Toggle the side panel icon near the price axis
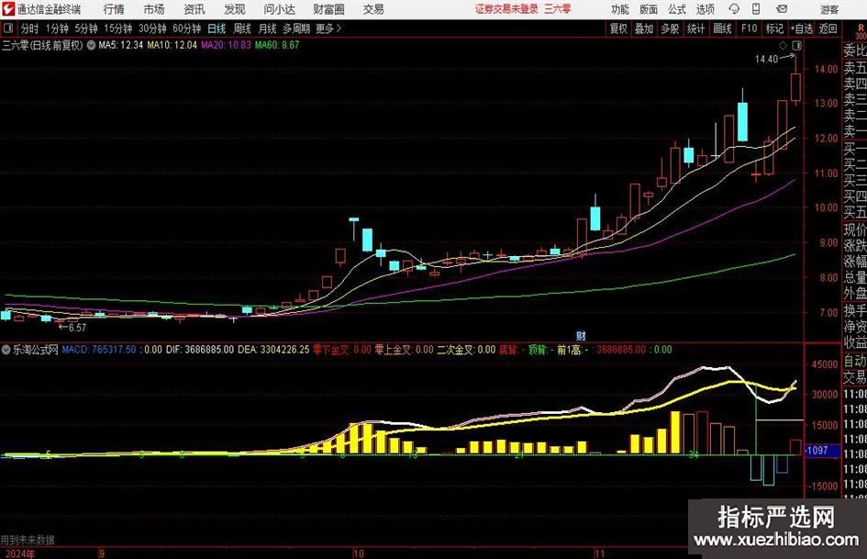This screenshot has height=559, width=867. click(x=796, y=45)
